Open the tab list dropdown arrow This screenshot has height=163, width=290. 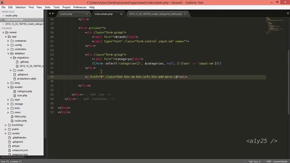click(x=288, y=14)
